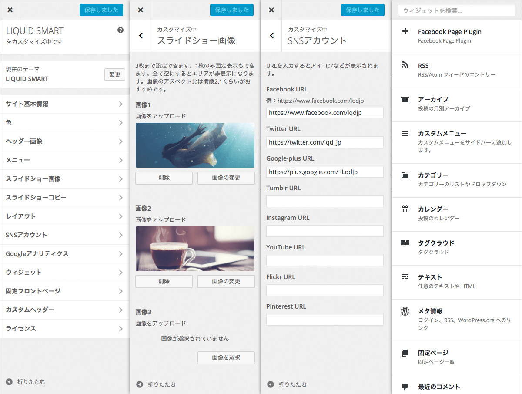Click 現在のテーマ label

(23, 69)
